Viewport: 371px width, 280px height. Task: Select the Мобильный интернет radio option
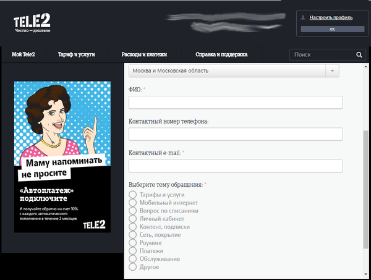[x=133, y=203]
